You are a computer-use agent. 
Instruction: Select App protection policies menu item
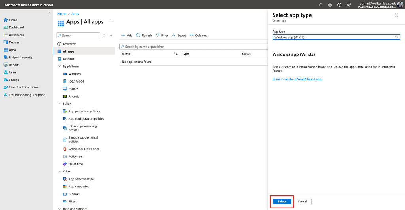[x=84, y=111]
